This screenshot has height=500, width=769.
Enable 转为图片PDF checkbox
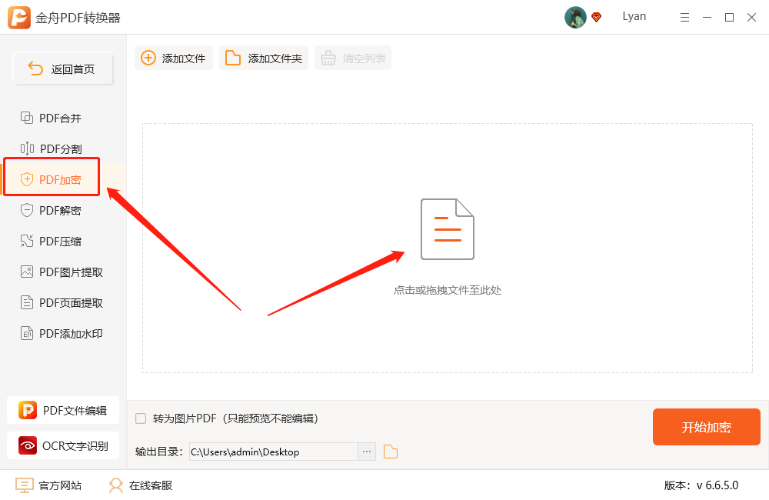pyautogui.click(x=141, y=418)
